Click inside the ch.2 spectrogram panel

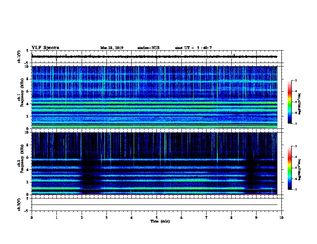tap(154, 163)
